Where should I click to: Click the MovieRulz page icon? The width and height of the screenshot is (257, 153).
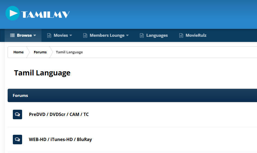(x=181, y=35)
